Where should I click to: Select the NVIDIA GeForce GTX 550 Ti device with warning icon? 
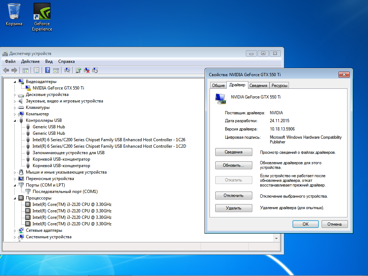coord(58,88)
